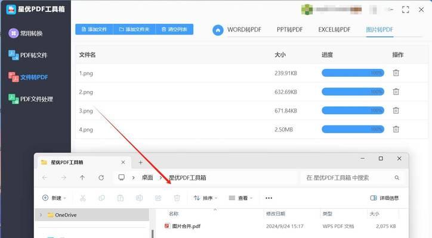This screenshot has height=238, width=432.
Task: Remove 4.png using its trash icon
Action: tap(396, 129)
